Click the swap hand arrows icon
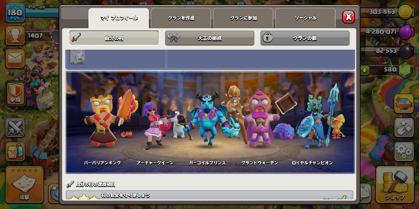This screenshot has width=419, height=209. (x=404, y=127)
